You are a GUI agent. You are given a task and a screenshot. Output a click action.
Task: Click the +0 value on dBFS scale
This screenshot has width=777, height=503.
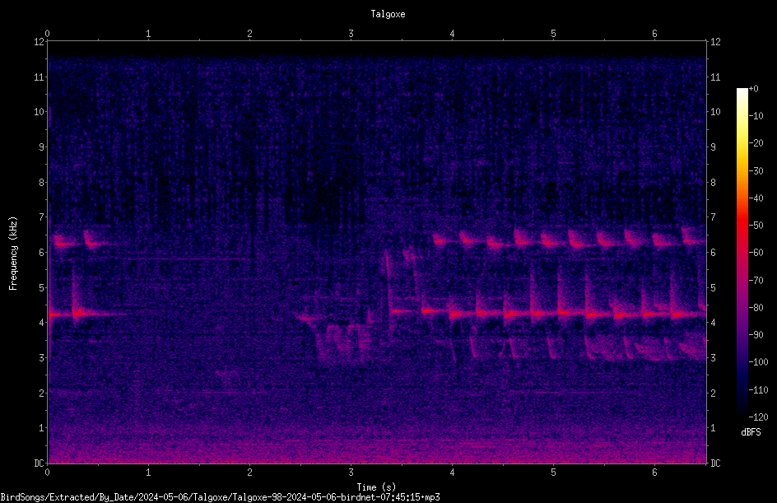pos(754,89)
